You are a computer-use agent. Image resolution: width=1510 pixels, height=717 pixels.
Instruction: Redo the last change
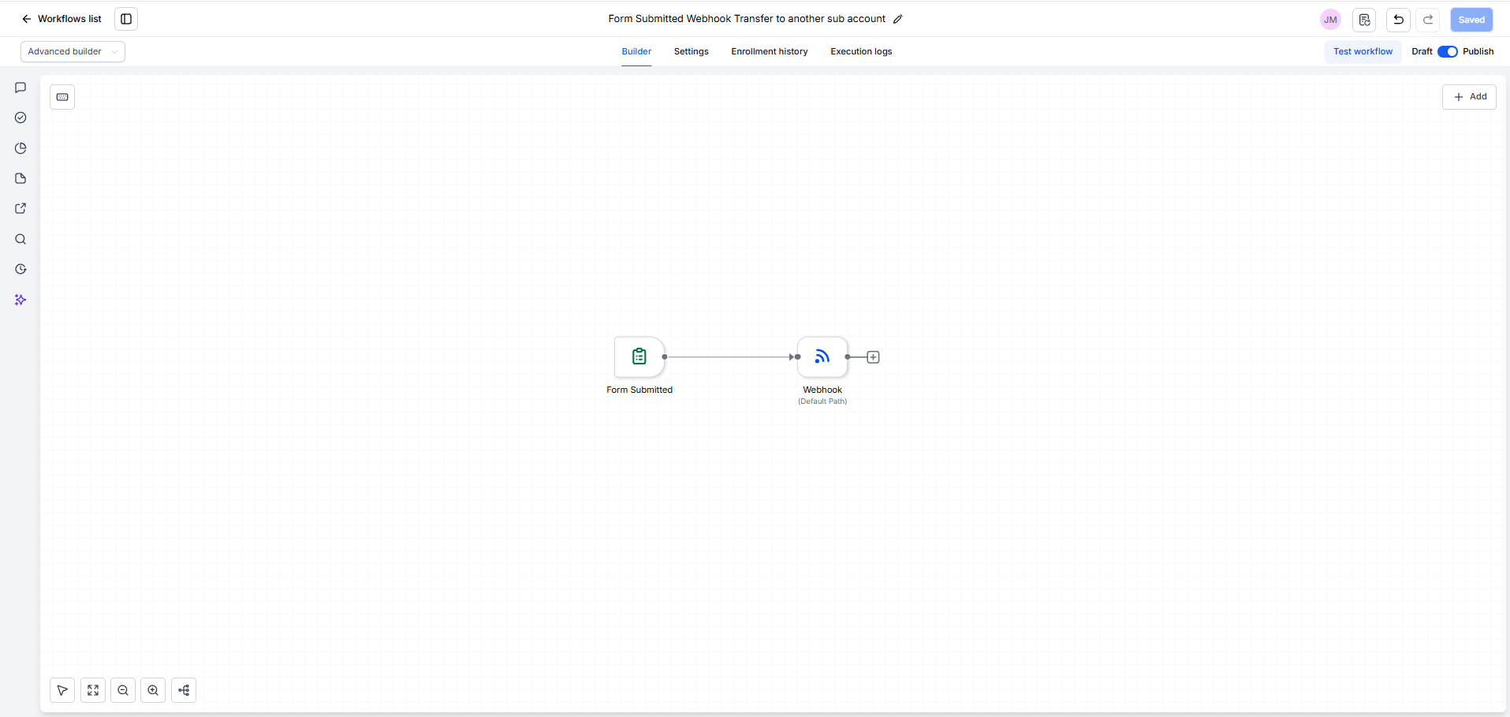pos(1428,20)
